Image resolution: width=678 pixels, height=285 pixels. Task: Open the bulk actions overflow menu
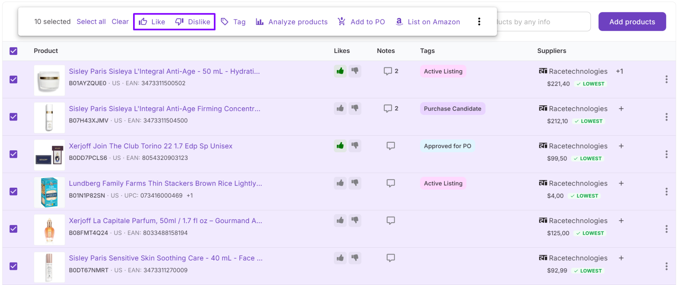pyautogui.click(x=479, y=22)
